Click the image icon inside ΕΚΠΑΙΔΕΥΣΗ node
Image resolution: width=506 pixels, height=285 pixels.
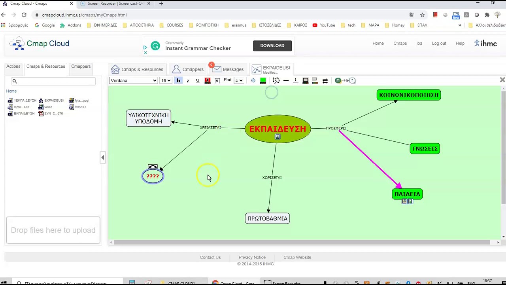pyautogui.click(x=278, y=137)
